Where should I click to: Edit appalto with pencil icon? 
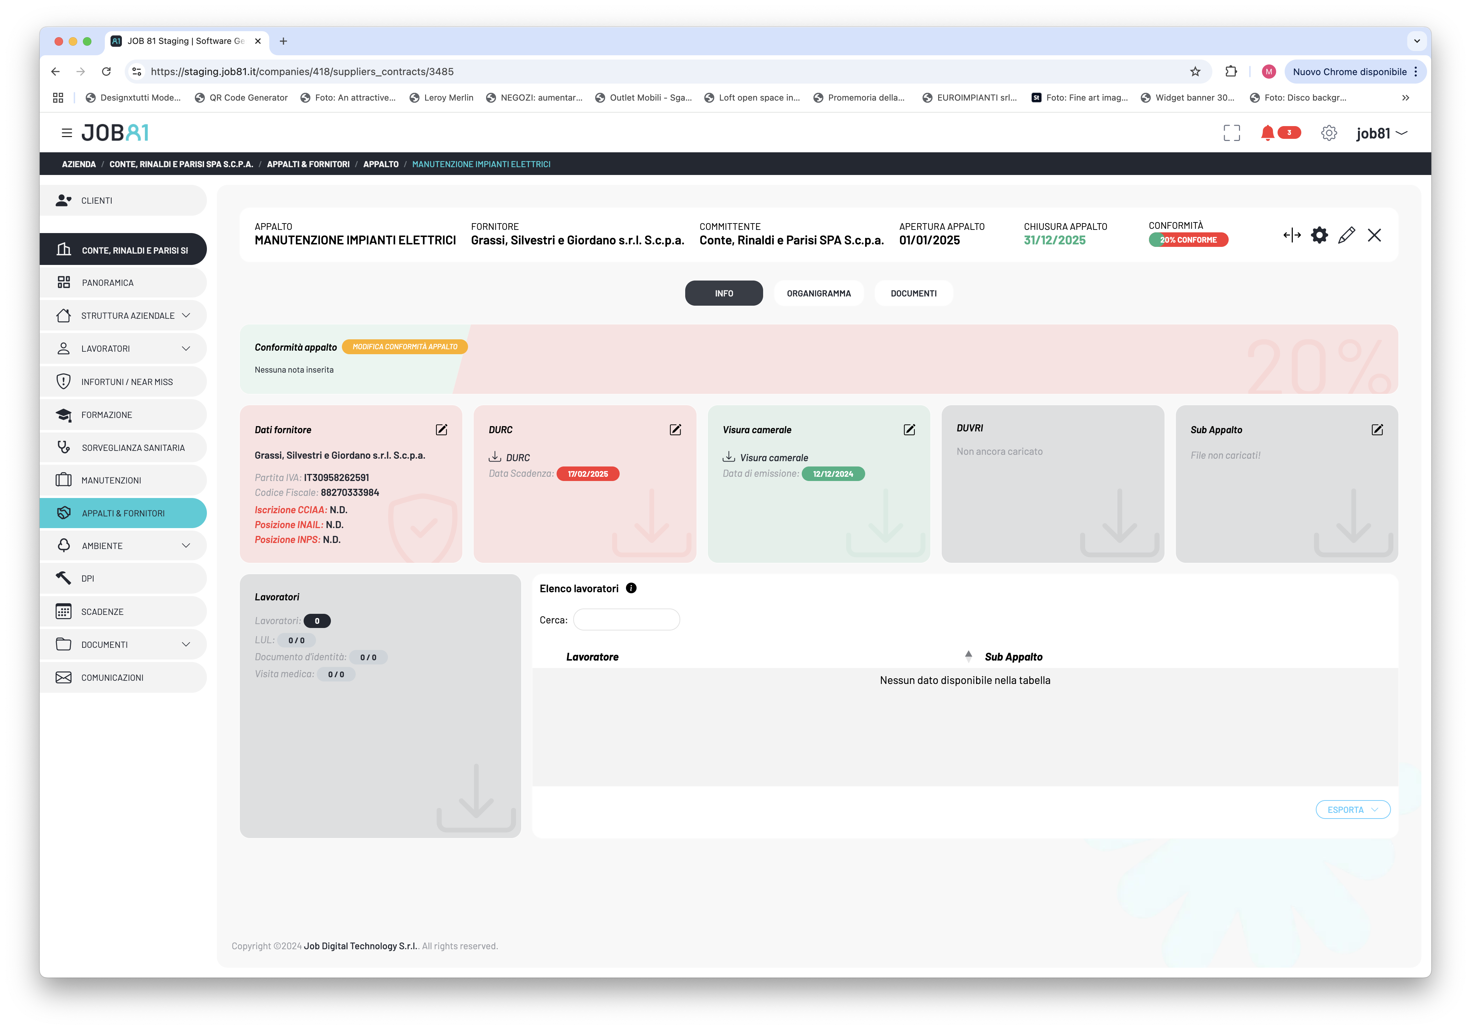tap(1347, 235)
